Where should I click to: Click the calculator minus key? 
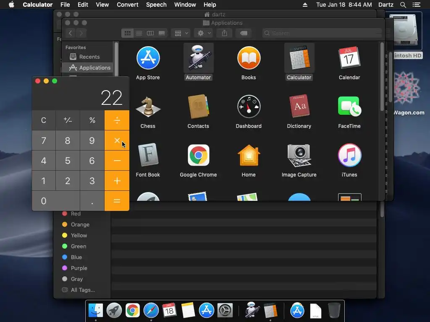click(117, 161)
